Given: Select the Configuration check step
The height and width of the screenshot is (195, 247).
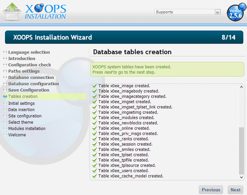Looking at the screenshot, I should [x=30, y=65].
